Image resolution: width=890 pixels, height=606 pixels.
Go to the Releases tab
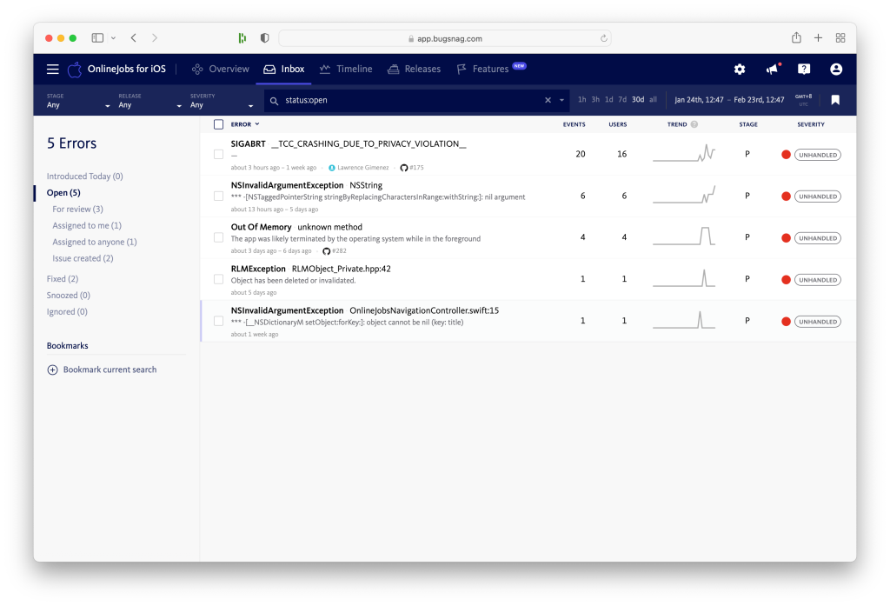415,70
